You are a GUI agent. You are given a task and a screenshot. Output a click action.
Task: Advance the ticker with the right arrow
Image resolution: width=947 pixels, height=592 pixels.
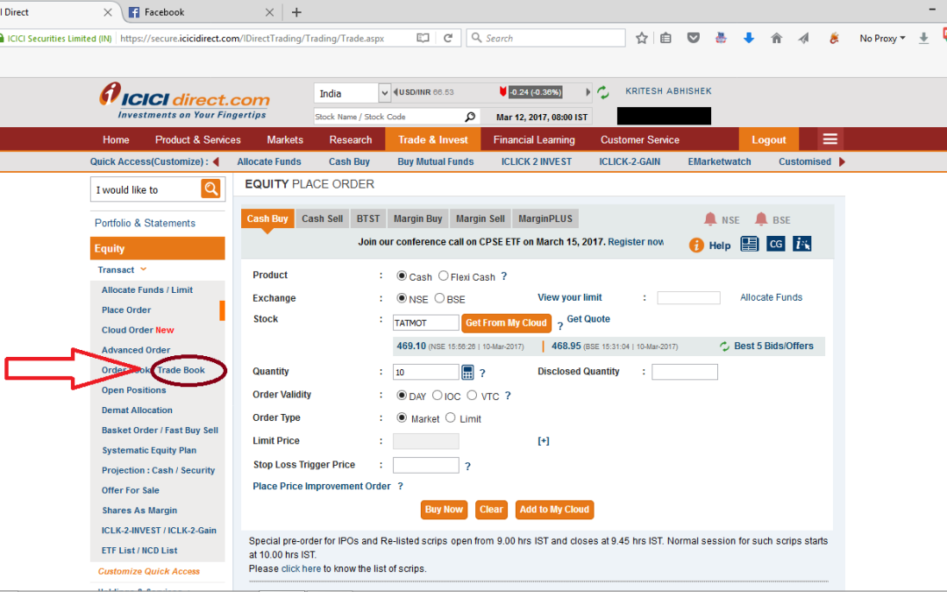(x=587, y=92)
